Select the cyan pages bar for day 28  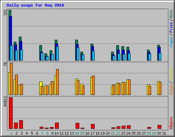(150, 57)
